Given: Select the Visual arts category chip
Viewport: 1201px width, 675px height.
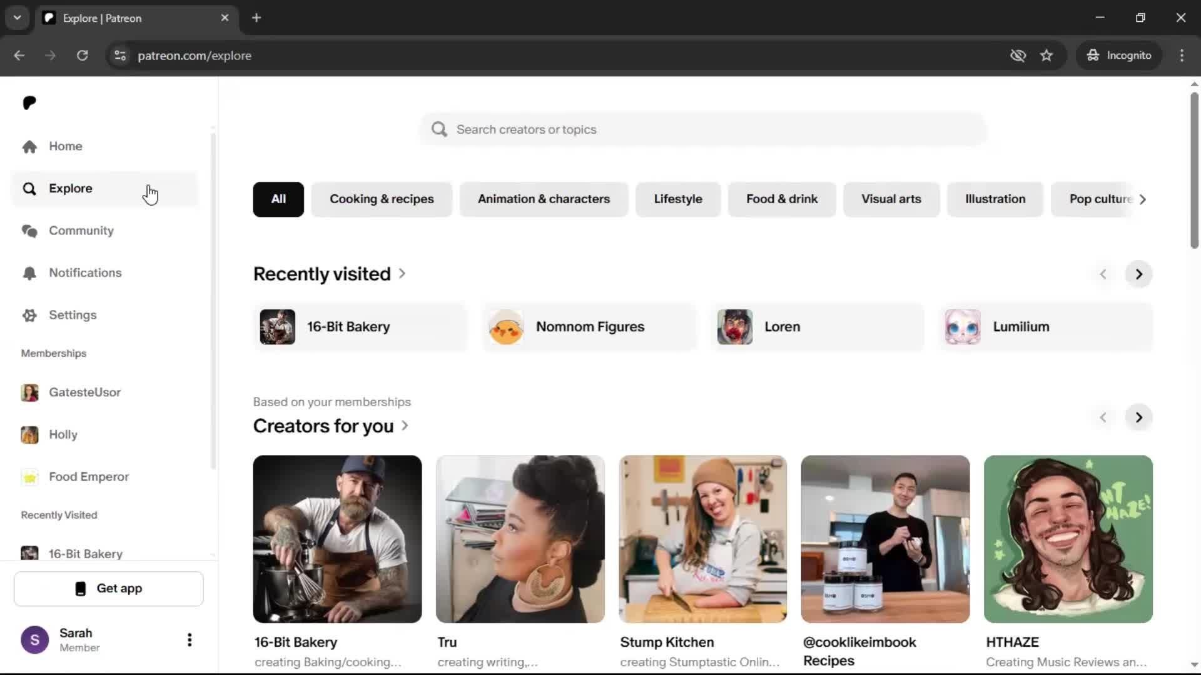Looking at the screenshot, I should pyautogui.click(x=891, y=199).
